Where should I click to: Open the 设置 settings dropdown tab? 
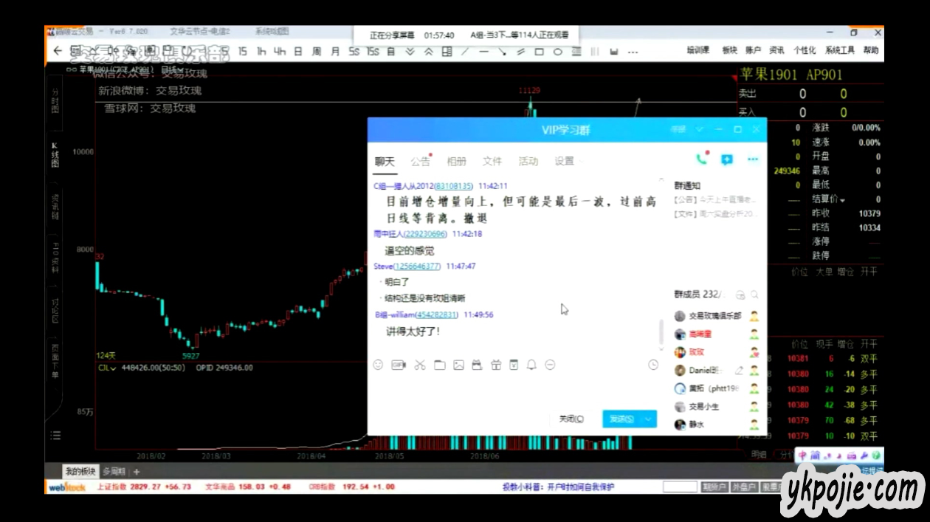[x=568, y=161]
